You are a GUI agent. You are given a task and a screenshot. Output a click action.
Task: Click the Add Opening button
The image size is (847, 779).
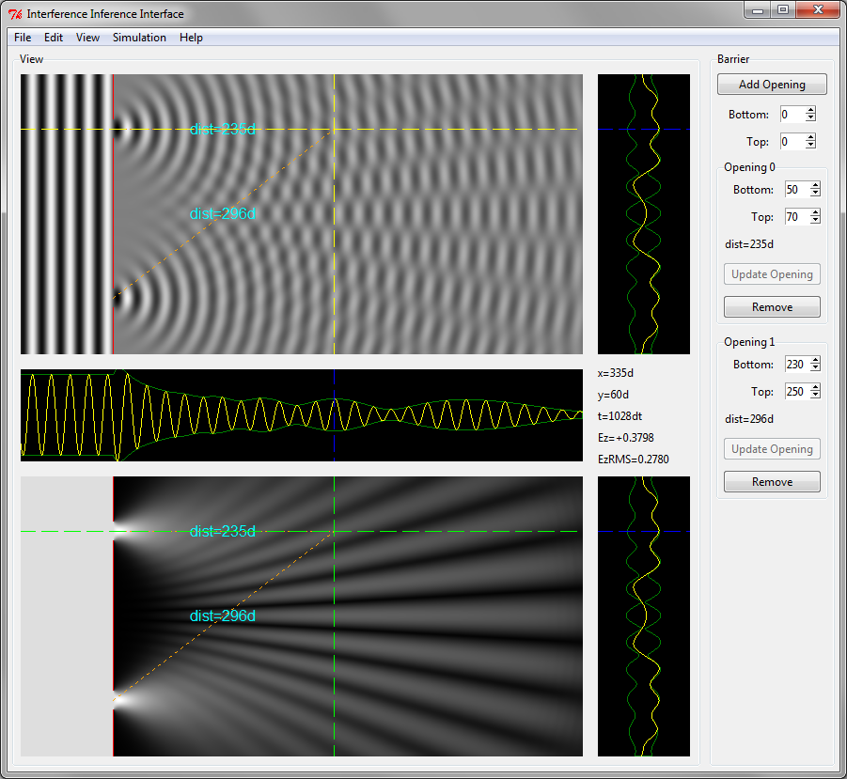(772, 85)
